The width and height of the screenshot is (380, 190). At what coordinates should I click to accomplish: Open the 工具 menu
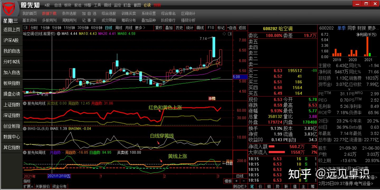(x=98, y=5)
